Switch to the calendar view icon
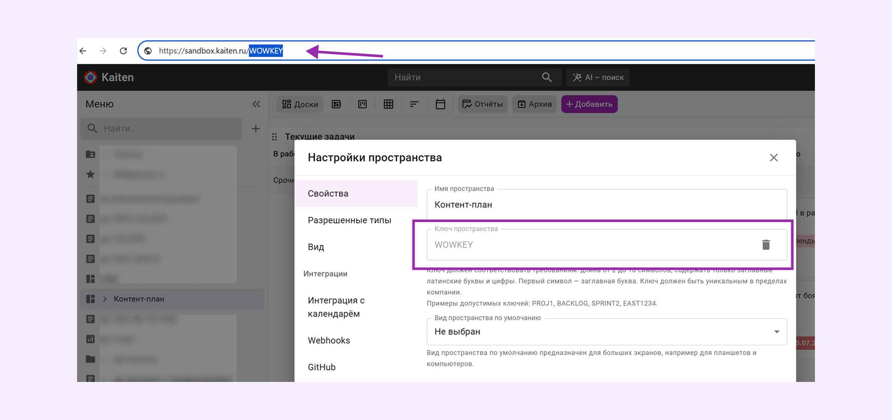This screenshot has height=420, width=892. click(440, 104)
